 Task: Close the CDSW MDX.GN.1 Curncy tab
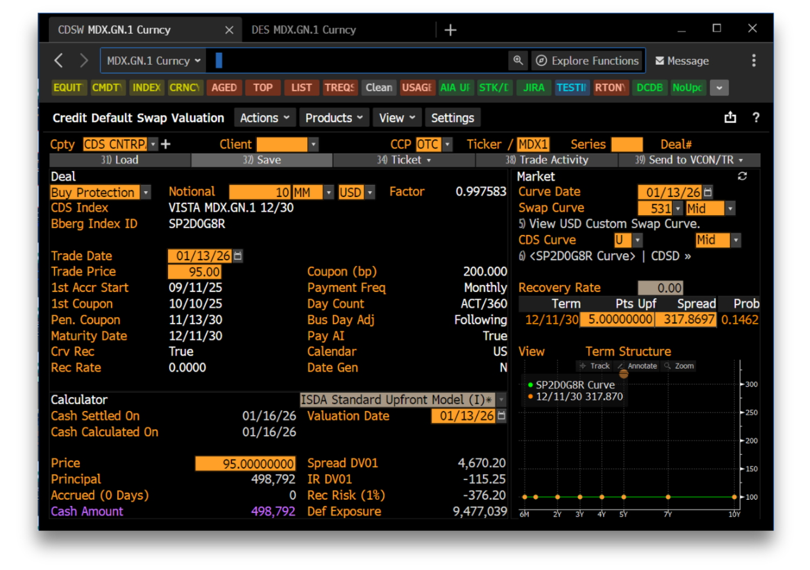[x=229, y=30]
